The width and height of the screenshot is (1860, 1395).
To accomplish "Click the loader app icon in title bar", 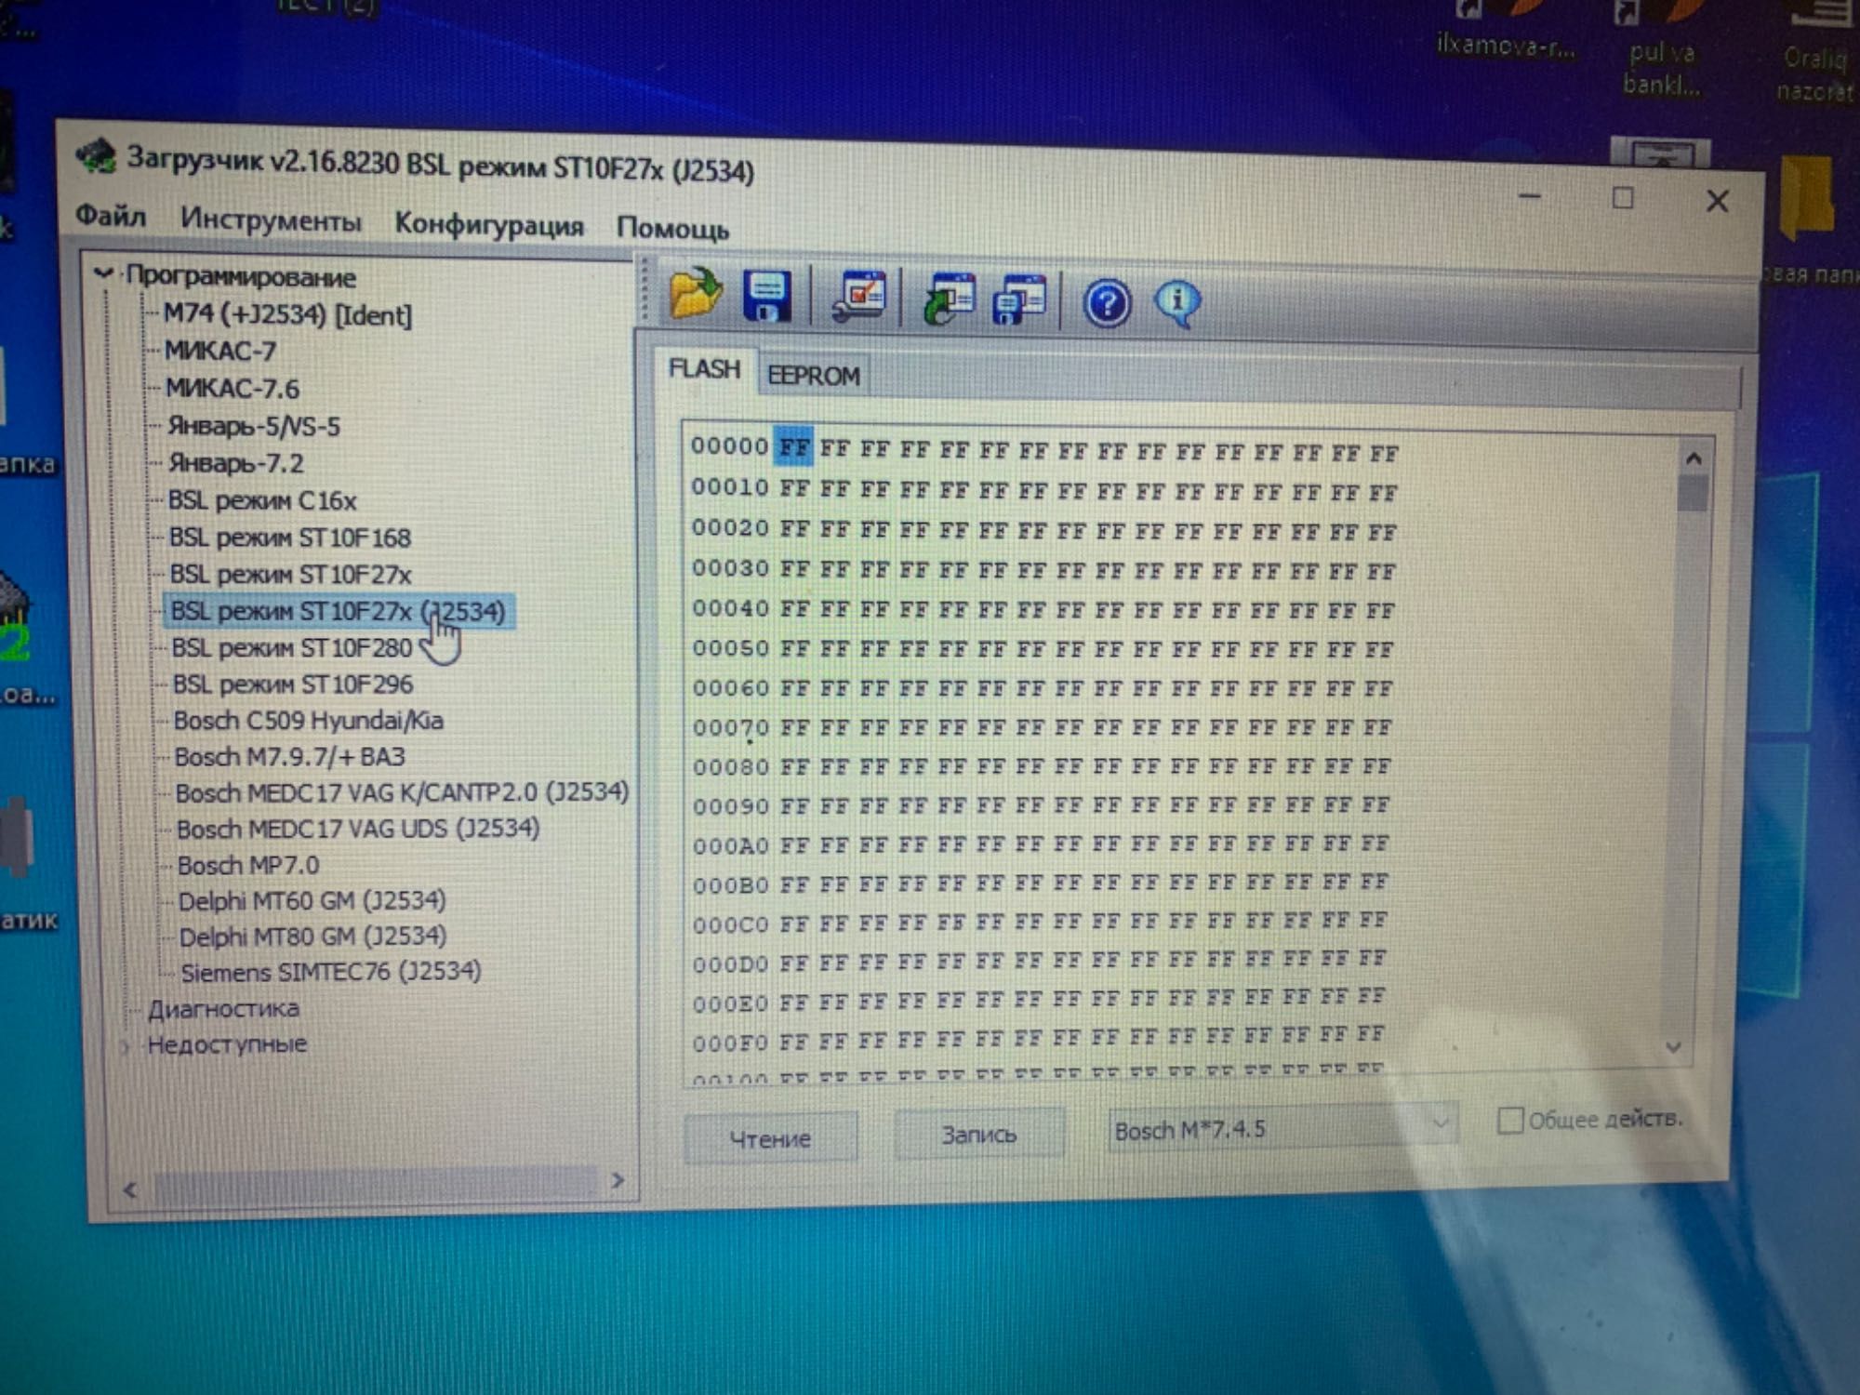I will click(x=96, y=155).
